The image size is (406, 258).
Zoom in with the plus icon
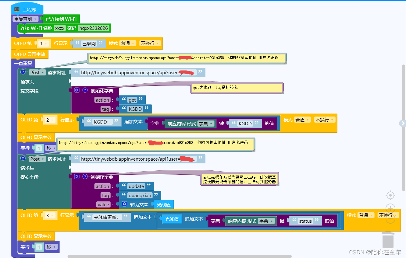[x=390, y=208]
